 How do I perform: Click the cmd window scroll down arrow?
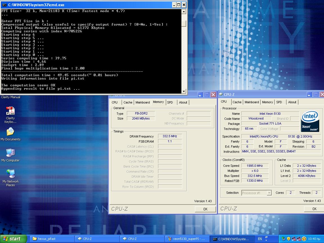point(184,91)
